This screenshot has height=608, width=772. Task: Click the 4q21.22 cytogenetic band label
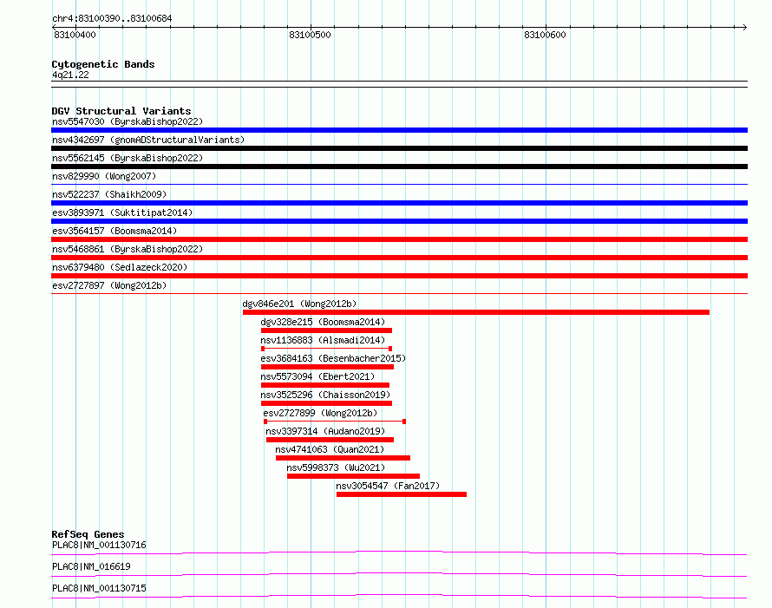pyautogui.click(x=70, y=75)
